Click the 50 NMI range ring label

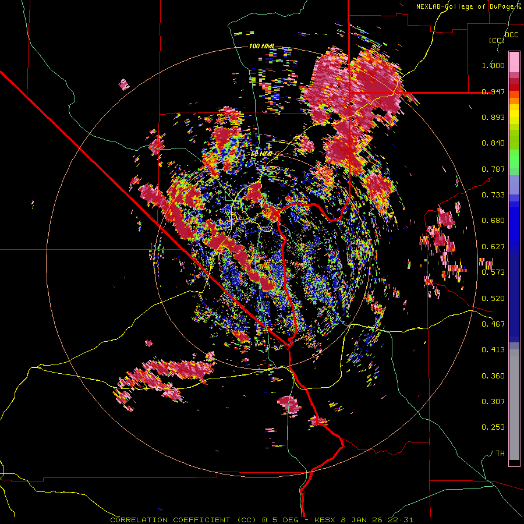(x=261, y=154)
